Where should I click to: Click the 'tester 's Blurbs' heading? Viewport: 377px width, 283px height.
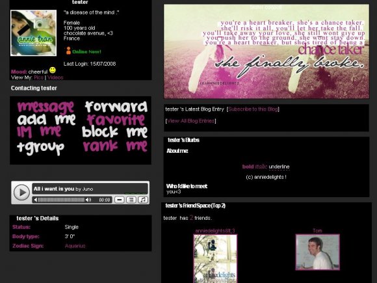(x=183, y=140)
